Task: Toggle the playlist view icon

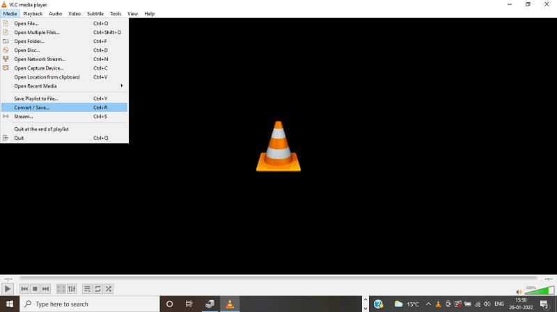Action: pyautogui.click(x=87, y=289)
